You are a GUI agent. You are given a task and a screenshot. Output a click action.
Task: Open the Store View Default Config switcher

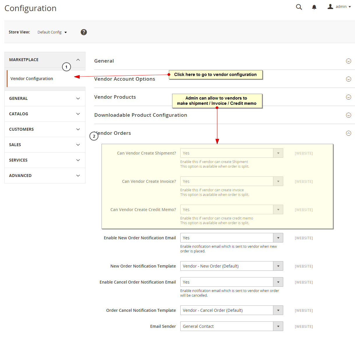(52, 32)
